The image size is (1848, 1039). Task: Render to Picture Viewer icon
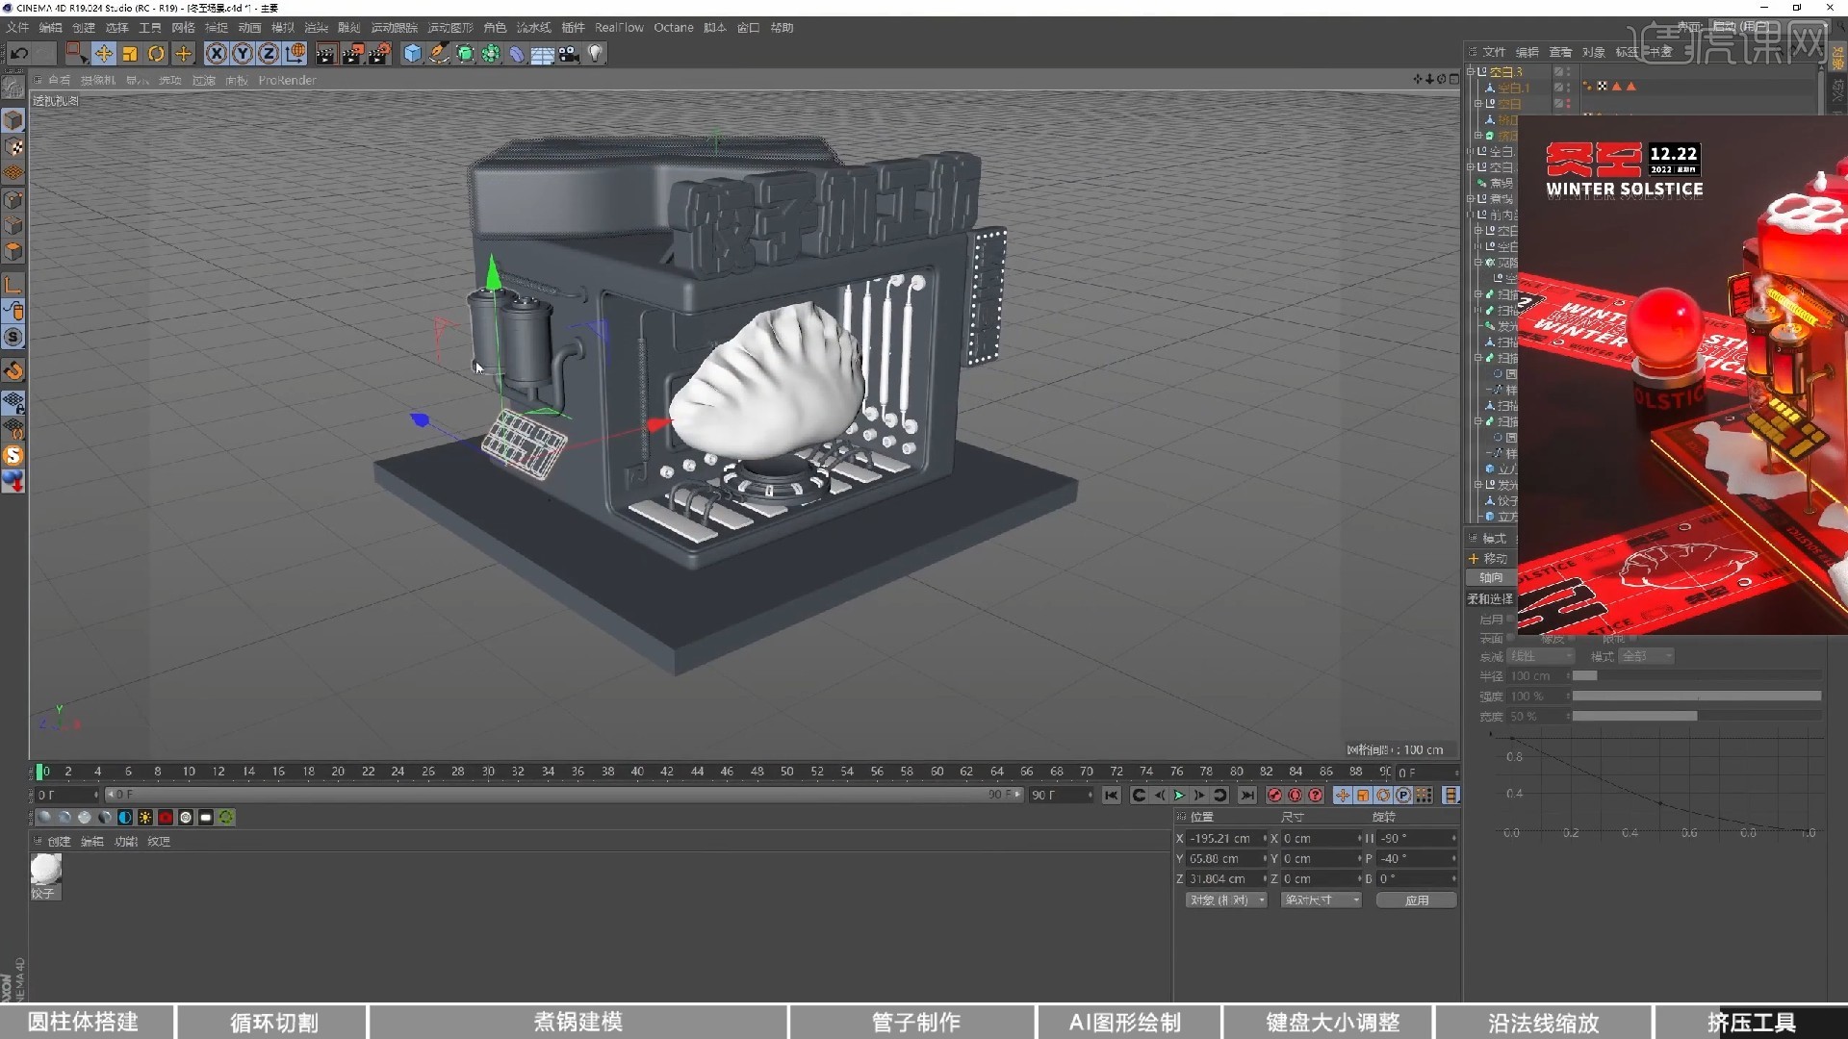pyautogui.click(x=352, y=54)
